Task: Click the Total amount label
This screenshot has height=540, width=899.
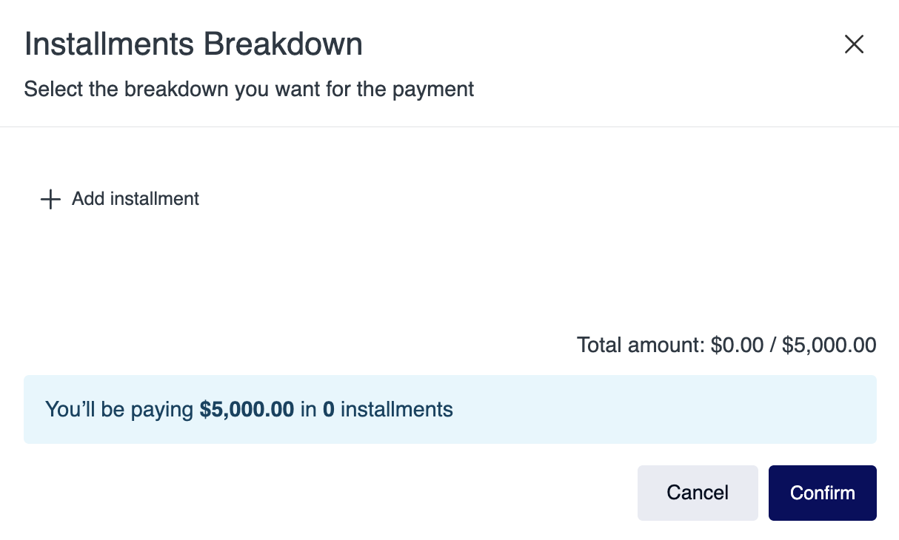Action: tap(641, 345)
